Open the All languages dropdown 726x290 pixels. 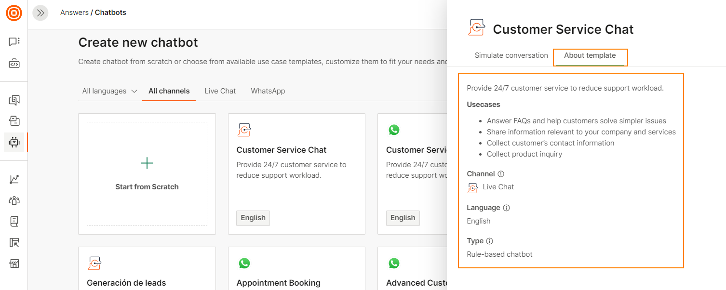click(x=109, y=91)
